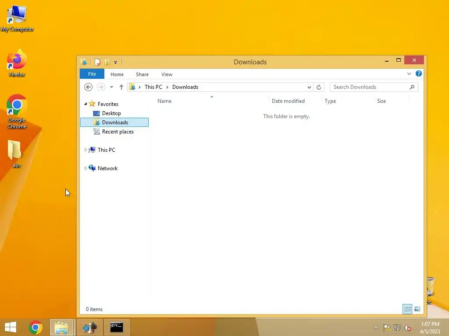449x336 pixels.
Task: Select Downloads in the Favorites list
Action: (114, 122)
